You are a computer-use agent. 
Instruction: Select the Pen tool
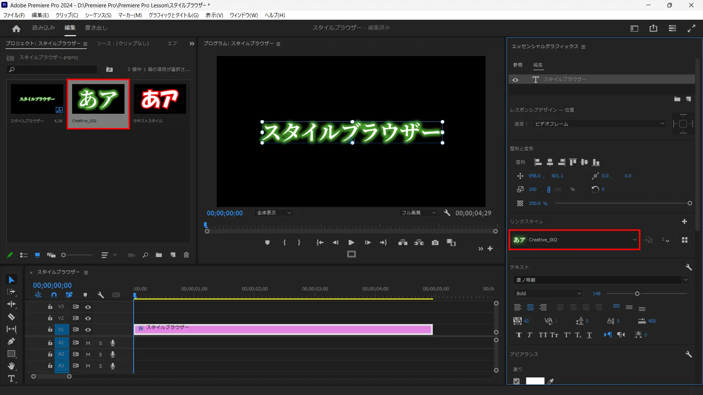click(x=11, y=341)
